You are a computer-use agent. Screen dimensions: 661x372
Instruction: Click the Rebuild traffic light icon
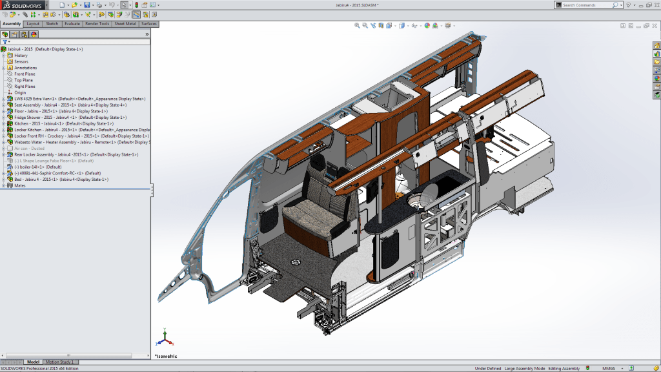[x=136, y=5]
